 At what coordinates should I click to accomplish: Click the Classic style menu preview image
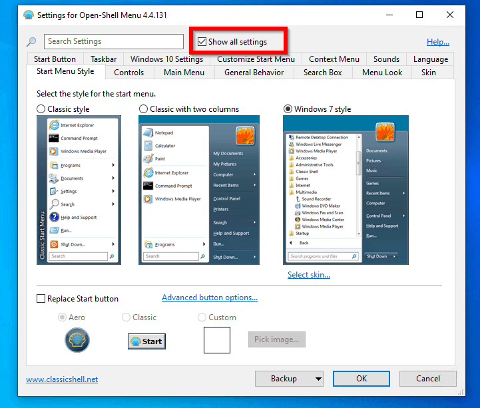[78, 189]
